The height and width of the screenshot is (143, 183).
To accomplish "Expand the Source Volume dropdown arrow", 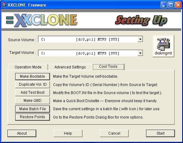I will click(x=140, y=39).
